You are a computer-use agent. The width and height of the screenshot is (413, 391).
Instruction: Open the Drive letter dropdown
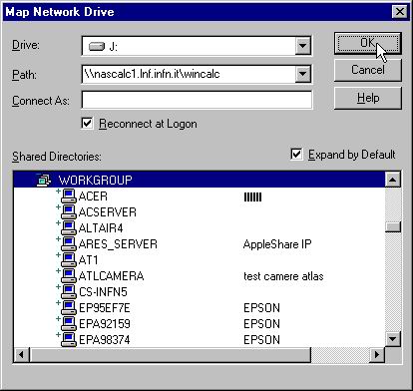point(302,46)
